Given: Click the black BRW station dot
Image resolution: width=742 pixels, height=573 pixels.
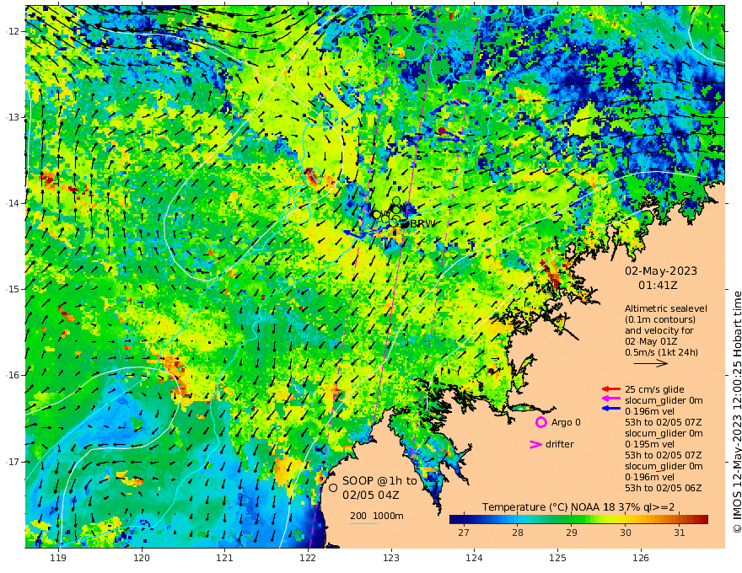Looking at the screenshot, I should tap(405, 224).
